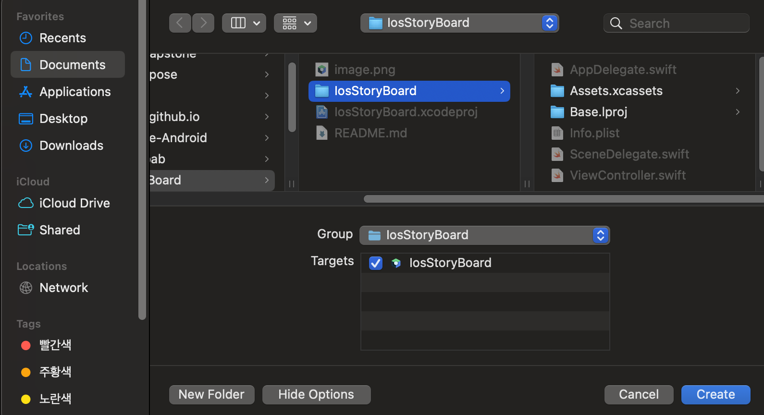Open Applications in the sidebar
This screenshot has height=415, width=764.
[68, 92]
